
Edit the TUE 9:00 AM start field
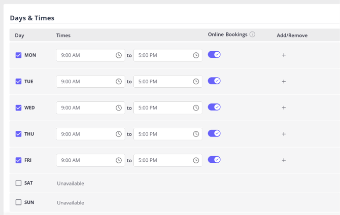pos(91,82)
